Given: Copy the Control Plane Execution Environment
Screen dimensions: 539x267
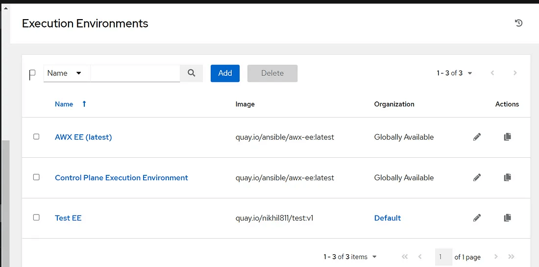Looking at the screenshot, I should coord(507,178).
